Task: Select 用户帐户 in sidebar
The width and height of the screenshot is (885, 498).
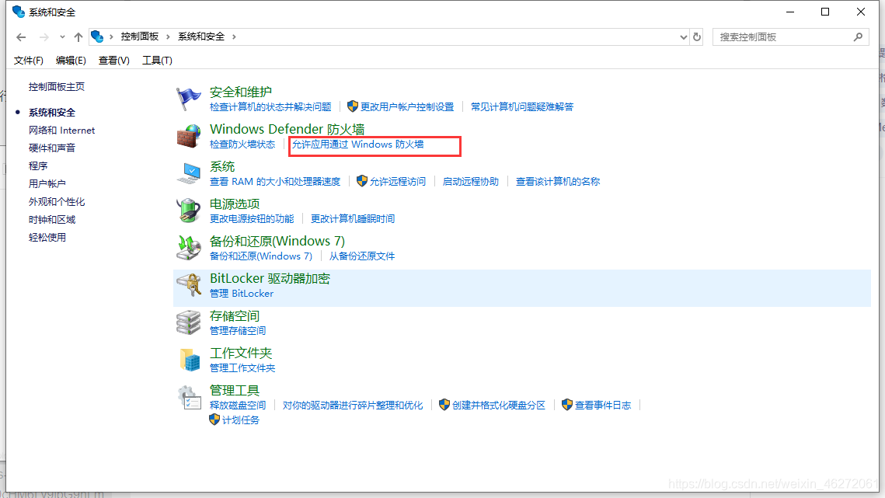Action: (x=47, y=184)
